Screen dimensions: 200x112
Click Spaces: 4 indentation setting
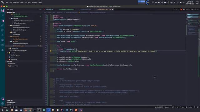[x=167, y=107]
